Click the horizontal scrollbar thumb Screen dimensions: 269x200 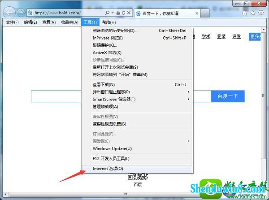coord(126,194)
